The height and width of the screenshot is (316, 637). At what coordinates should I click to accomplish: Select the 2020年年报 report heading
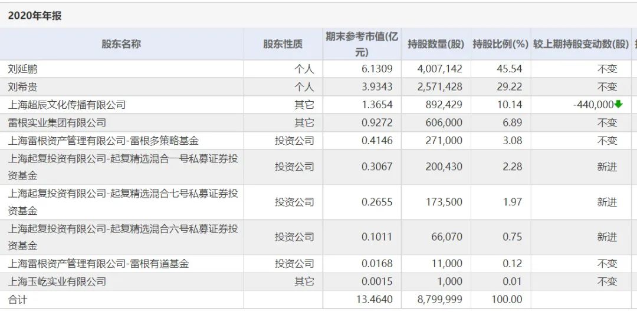pos(35,16)
